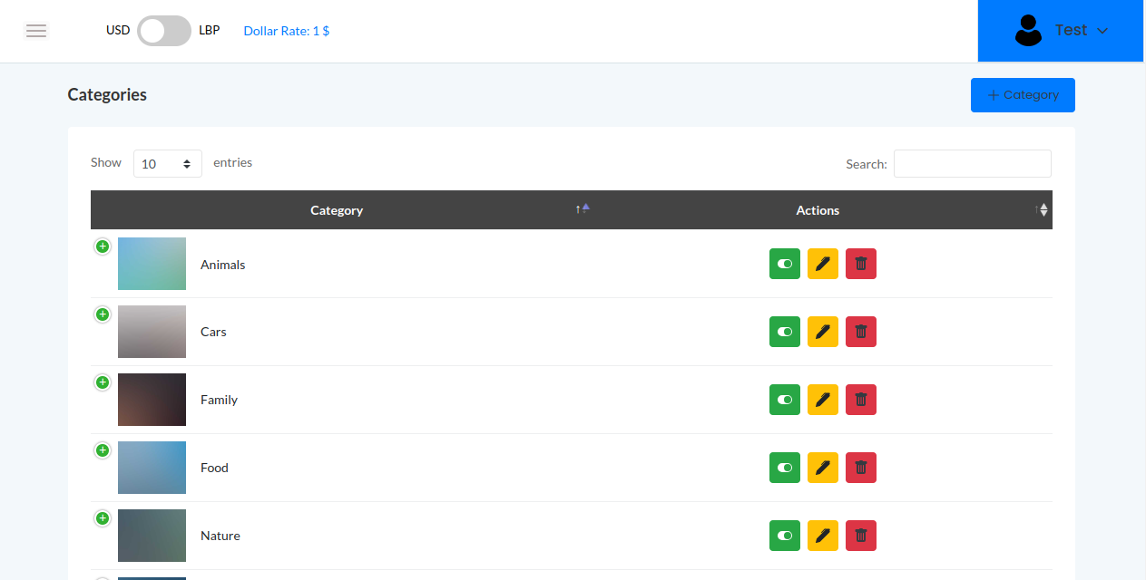
Task: Delete the Cars category with trash icon
Action: [x=860, y=332]
